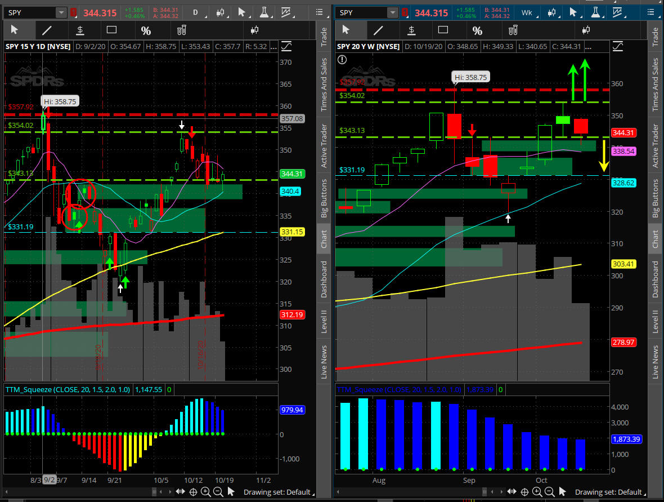This screenshot has height=502, width=664.
Task: Click the pointer icon below left chart
Action: click(231, 491)
